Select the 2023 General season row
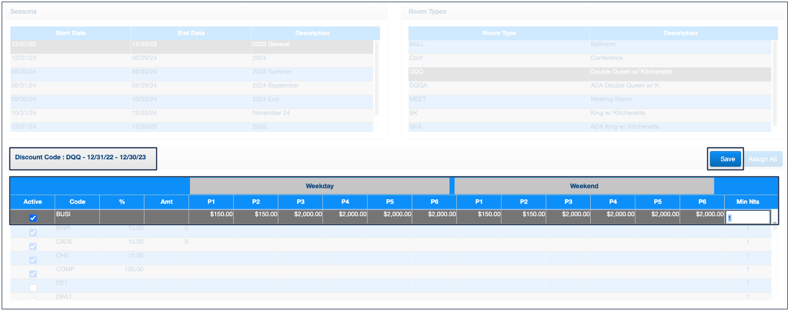790x311 pixels. (x=191, y=44)
